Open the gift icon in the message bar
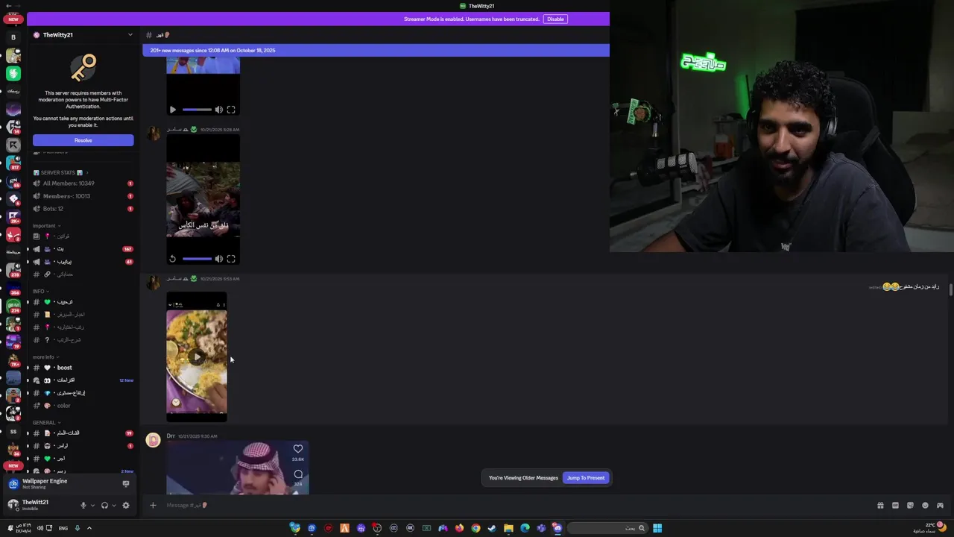The width and height of the screenshot is (954, 537). coord(880,505)
